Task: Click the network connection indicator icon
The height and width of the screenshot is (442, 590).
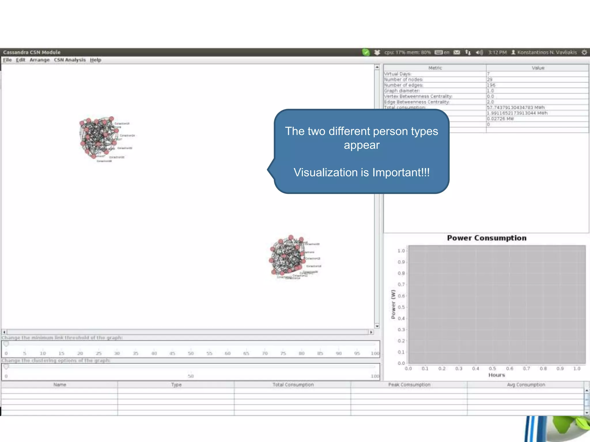Action: click(x=468, y=52)
